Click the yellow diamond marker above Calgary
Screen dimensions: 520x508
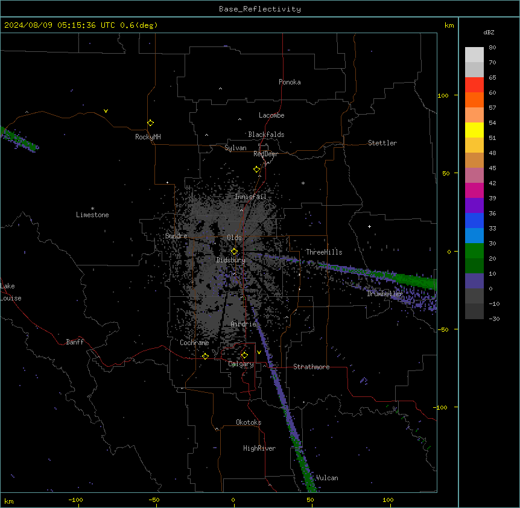244,355
